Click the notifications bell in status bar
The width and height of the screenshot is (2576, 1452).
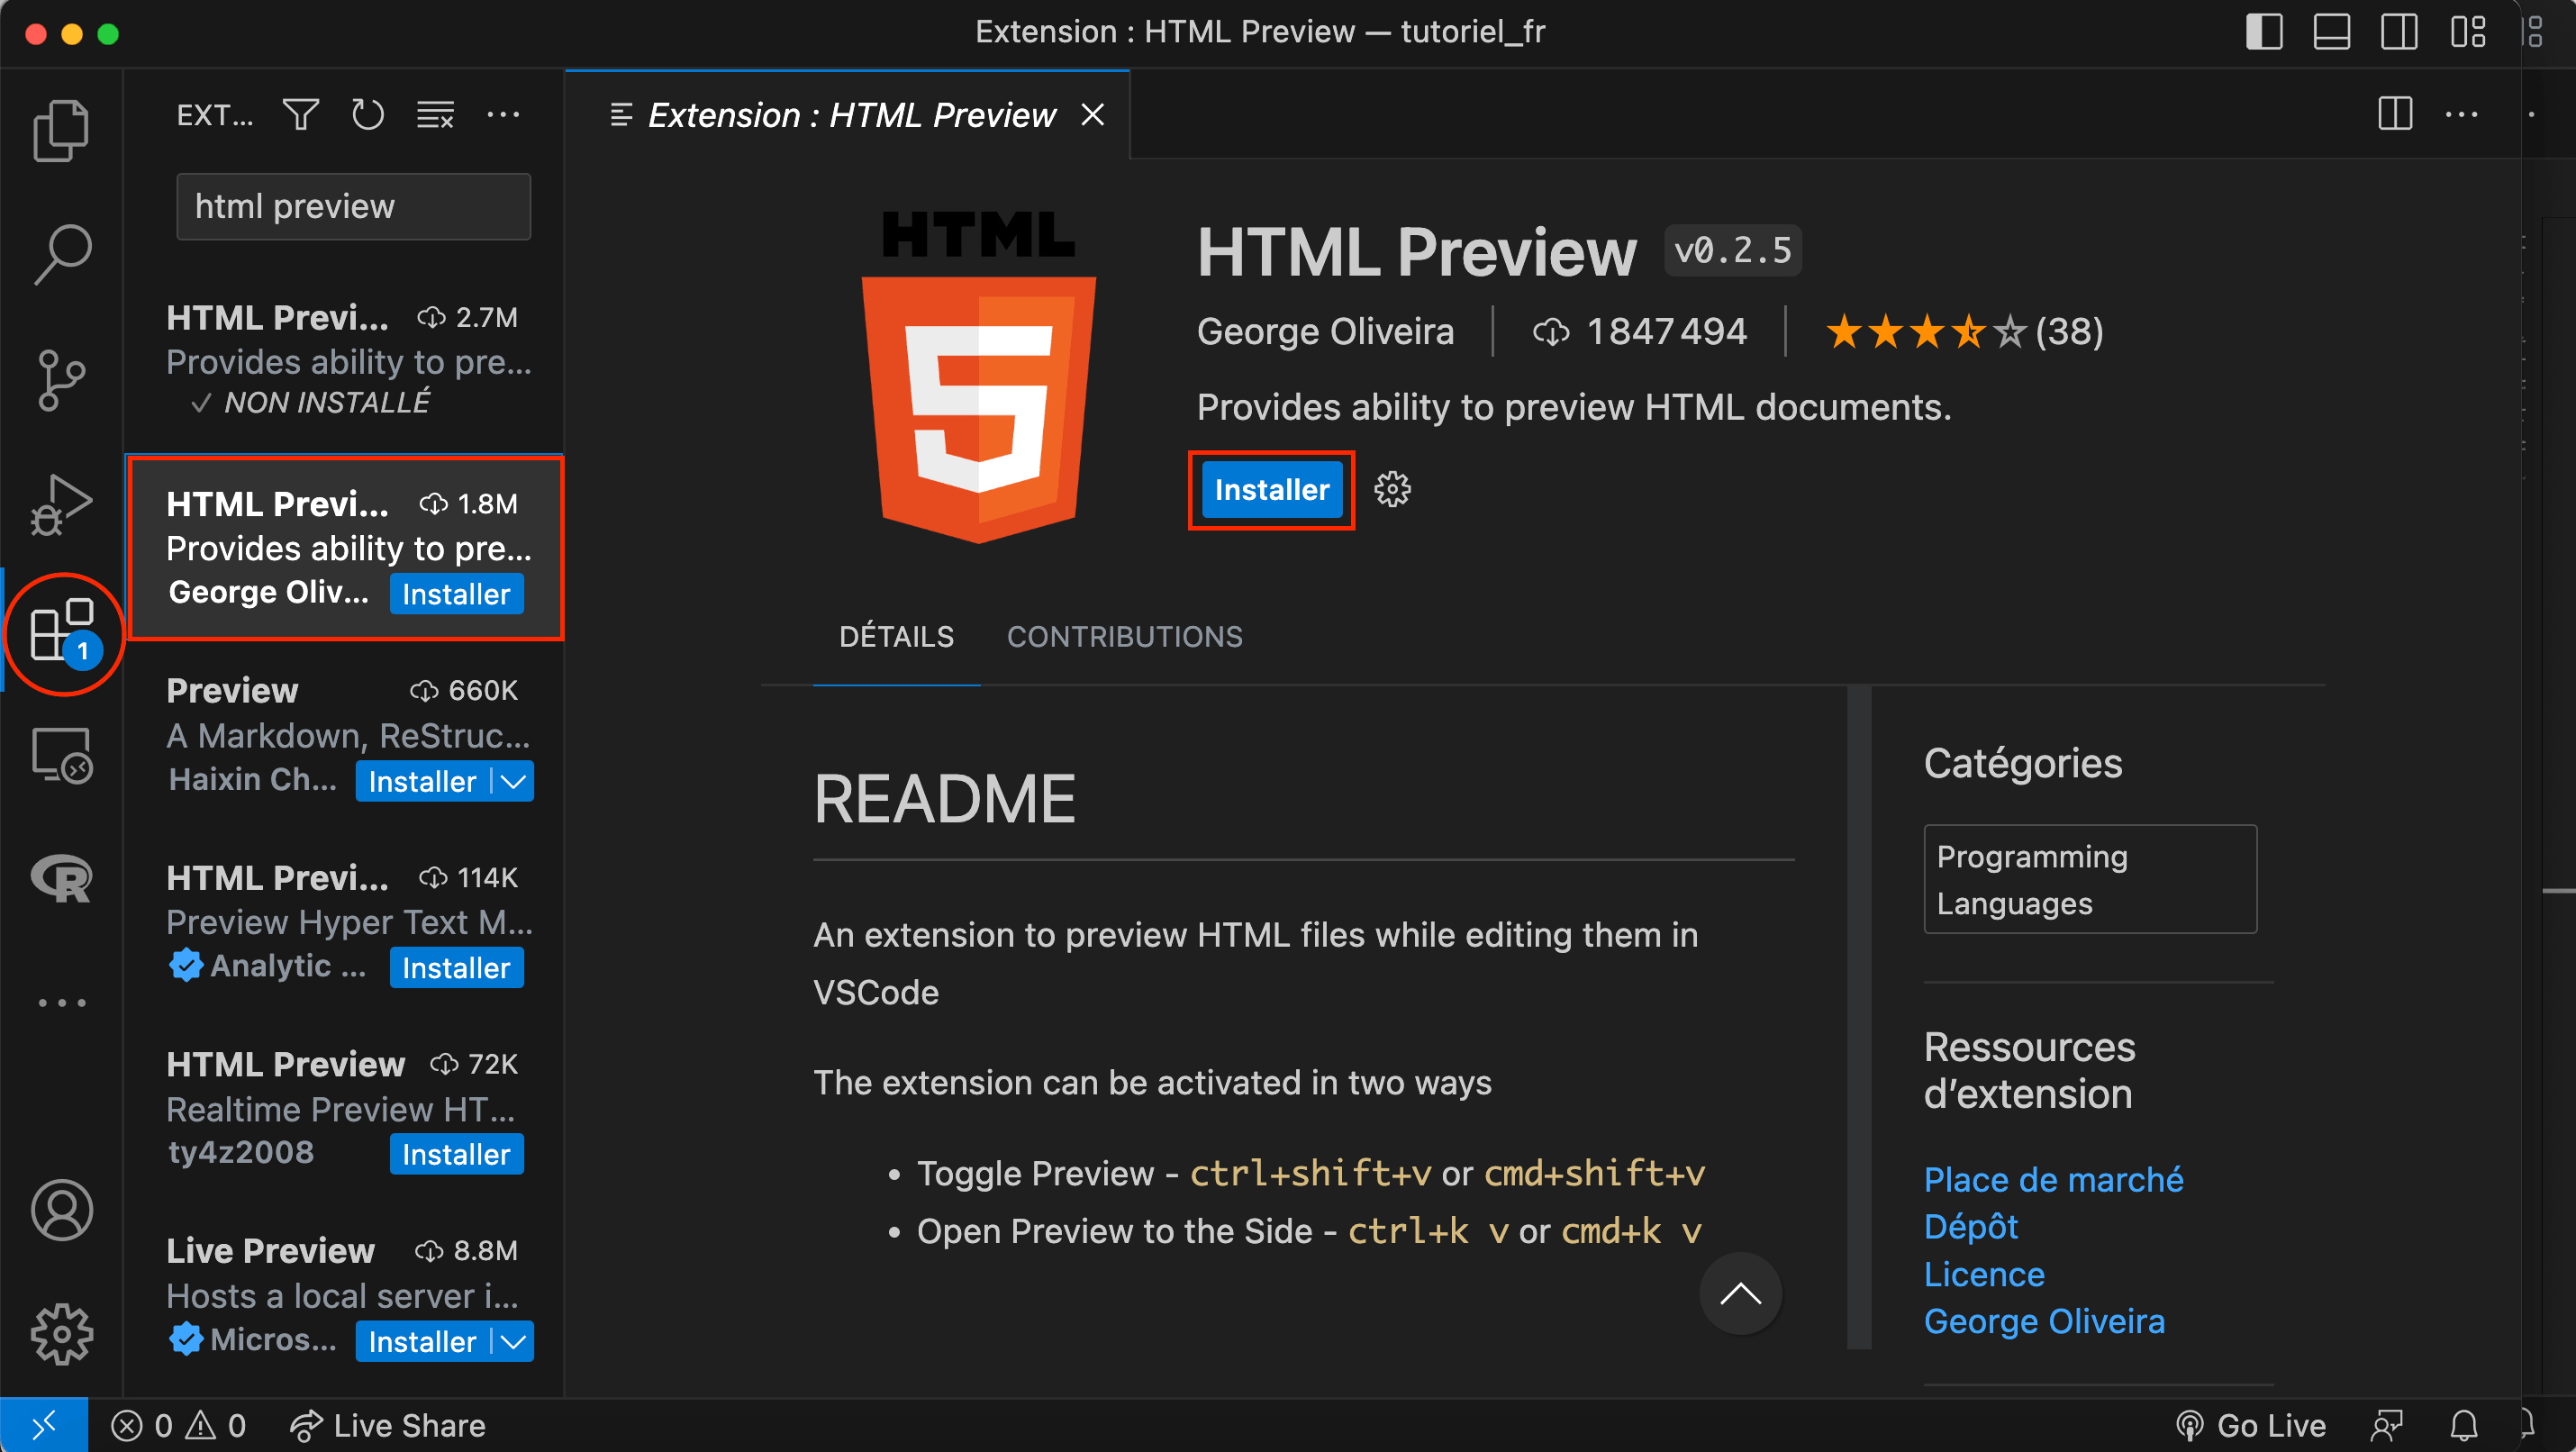pos(2464,1425)
